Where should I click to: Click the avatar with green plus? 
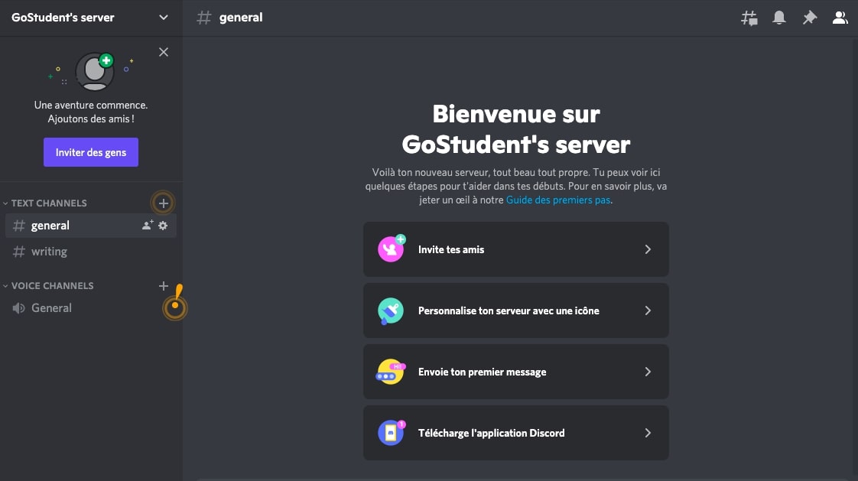click(x=96, y=72)
